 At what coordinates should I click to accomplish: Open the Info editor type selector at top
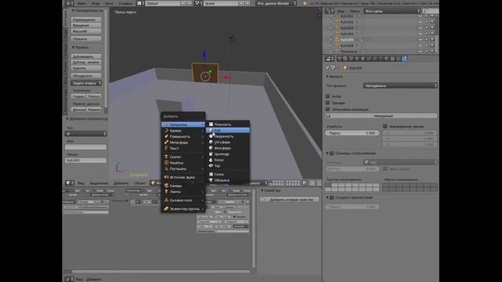point(69,3)
